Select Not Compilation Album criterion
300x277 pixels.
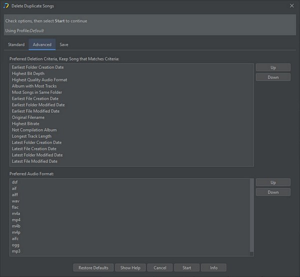point(34,130)
